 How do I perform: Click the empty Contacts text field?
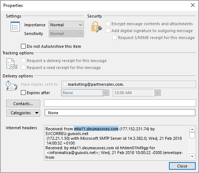pos(120,103)
